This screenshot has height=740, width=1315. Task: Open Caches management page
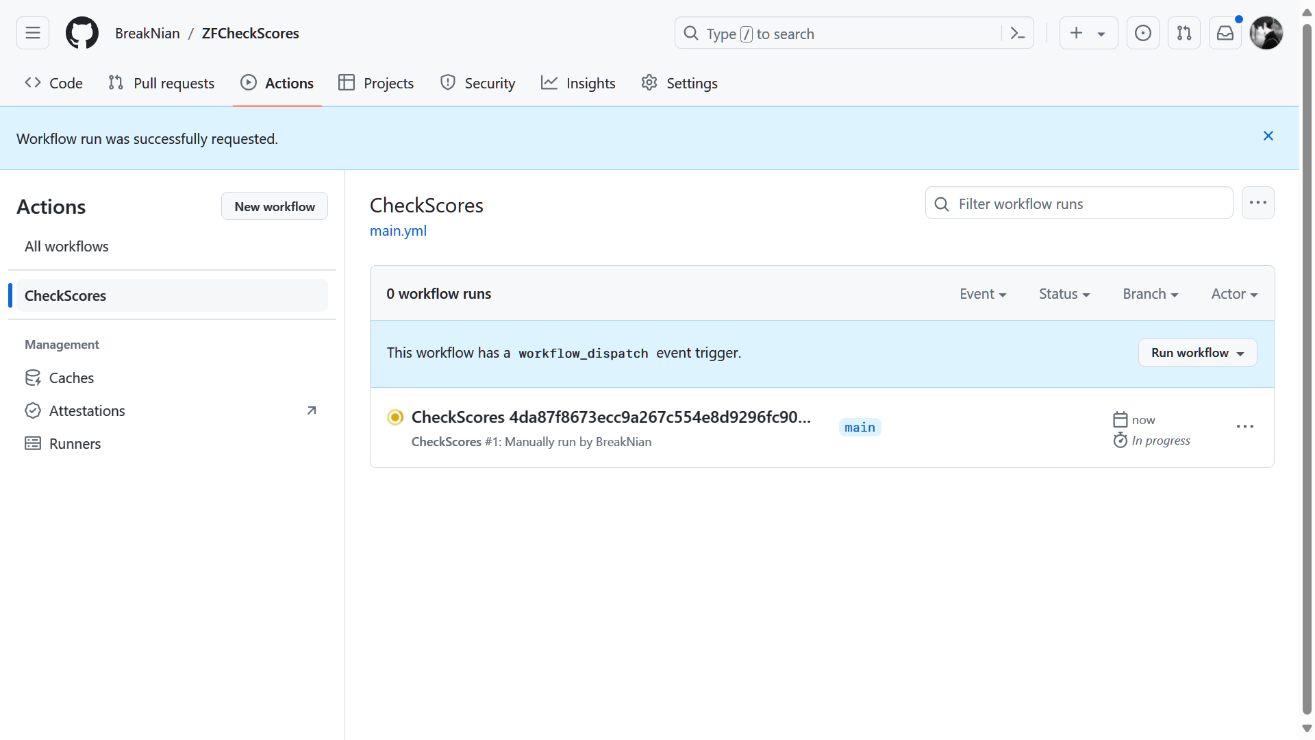pyautogui.click(x=172, y=378)
